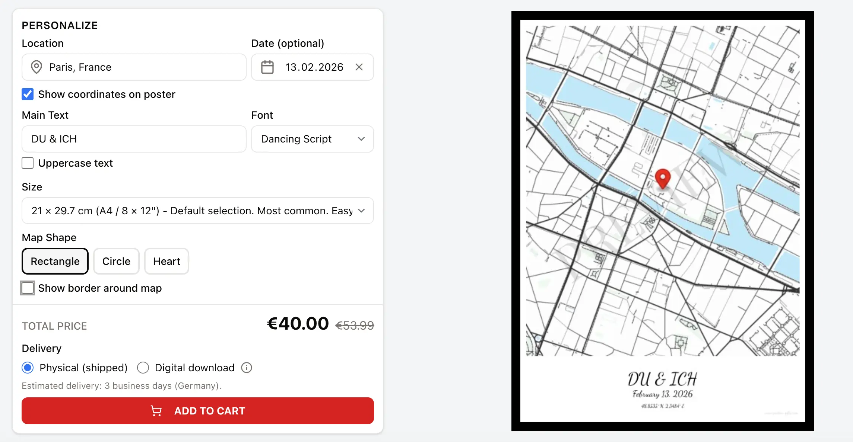Screen dimensions: 853x442
Task: Click the Paris, France location input
Action: tap(142, 67)
